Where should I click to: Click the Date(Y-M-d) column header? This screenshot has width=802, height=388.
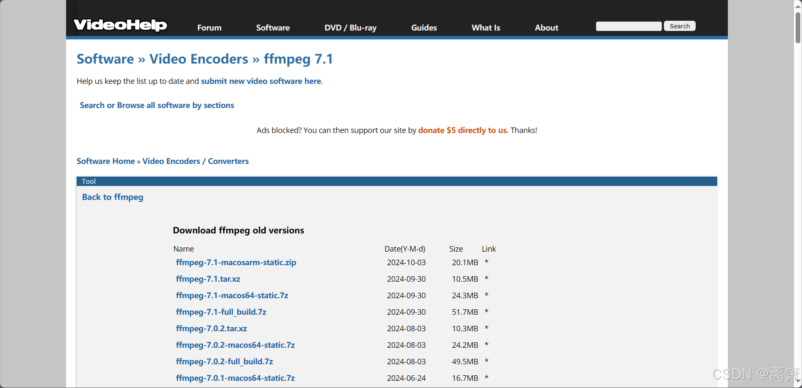coord(405,249)
